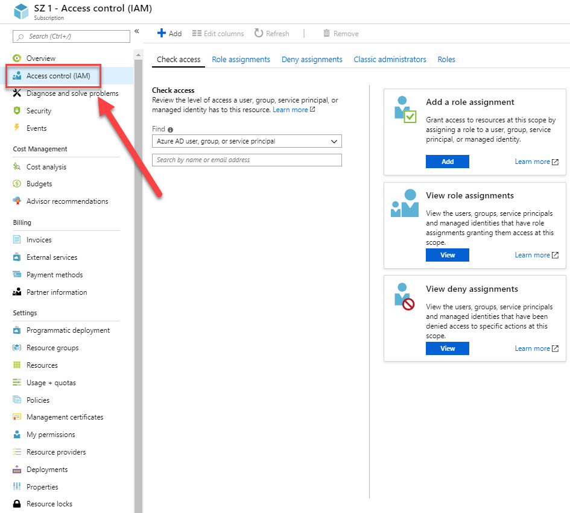
Task: Click the Add a role assignment card icon
Action: tap(405, 109)
